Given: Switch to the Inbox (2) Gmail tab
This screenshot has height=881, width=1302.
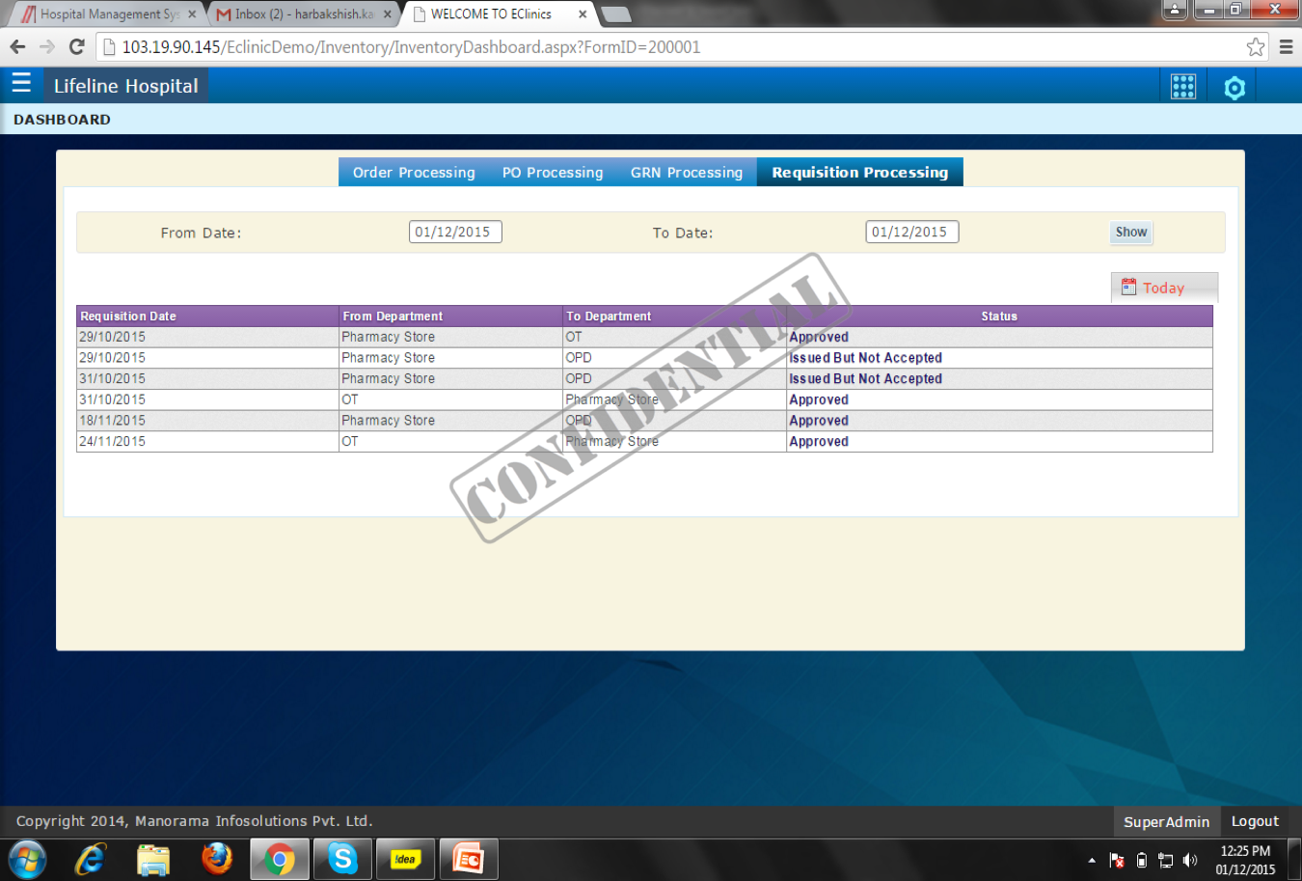Looking at the screenshot, I should pos(304,14).
